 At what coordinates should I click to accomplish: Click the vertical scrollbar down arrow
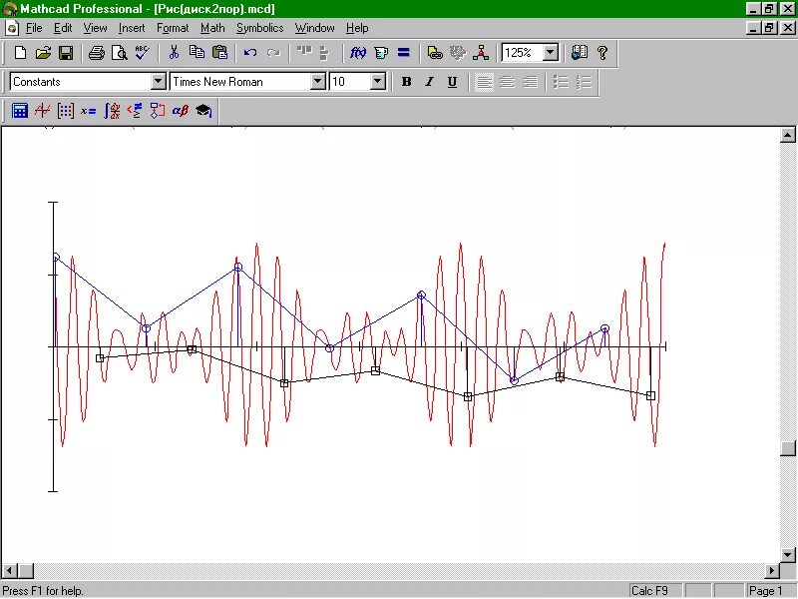click(788, 555)
